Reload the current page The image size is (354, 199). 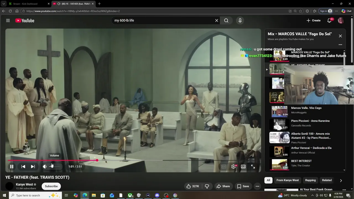pos(10,11)
